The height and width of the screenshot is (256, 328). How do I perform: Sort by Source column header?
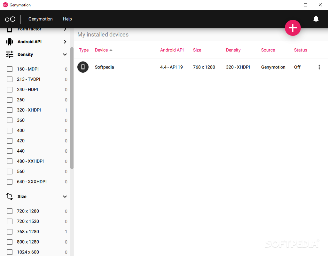tap(268, 50)
